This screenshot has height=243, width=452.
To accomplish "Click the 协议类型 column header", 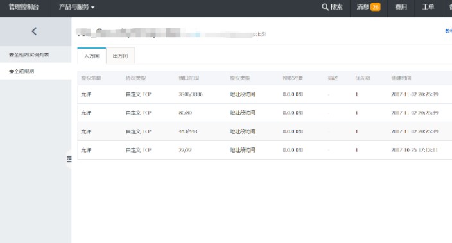I will 135,78.
